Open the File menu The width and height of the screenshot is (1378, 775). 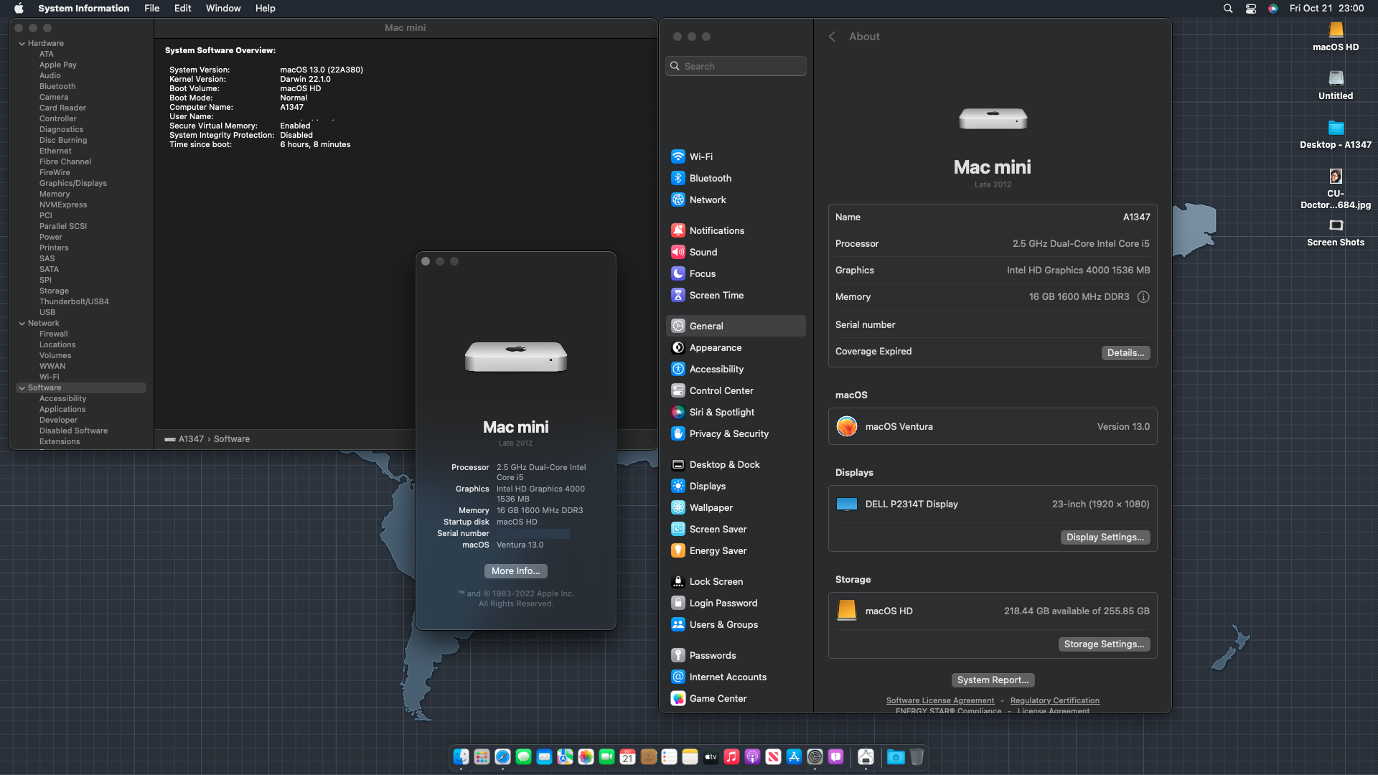tap(151, 9)
